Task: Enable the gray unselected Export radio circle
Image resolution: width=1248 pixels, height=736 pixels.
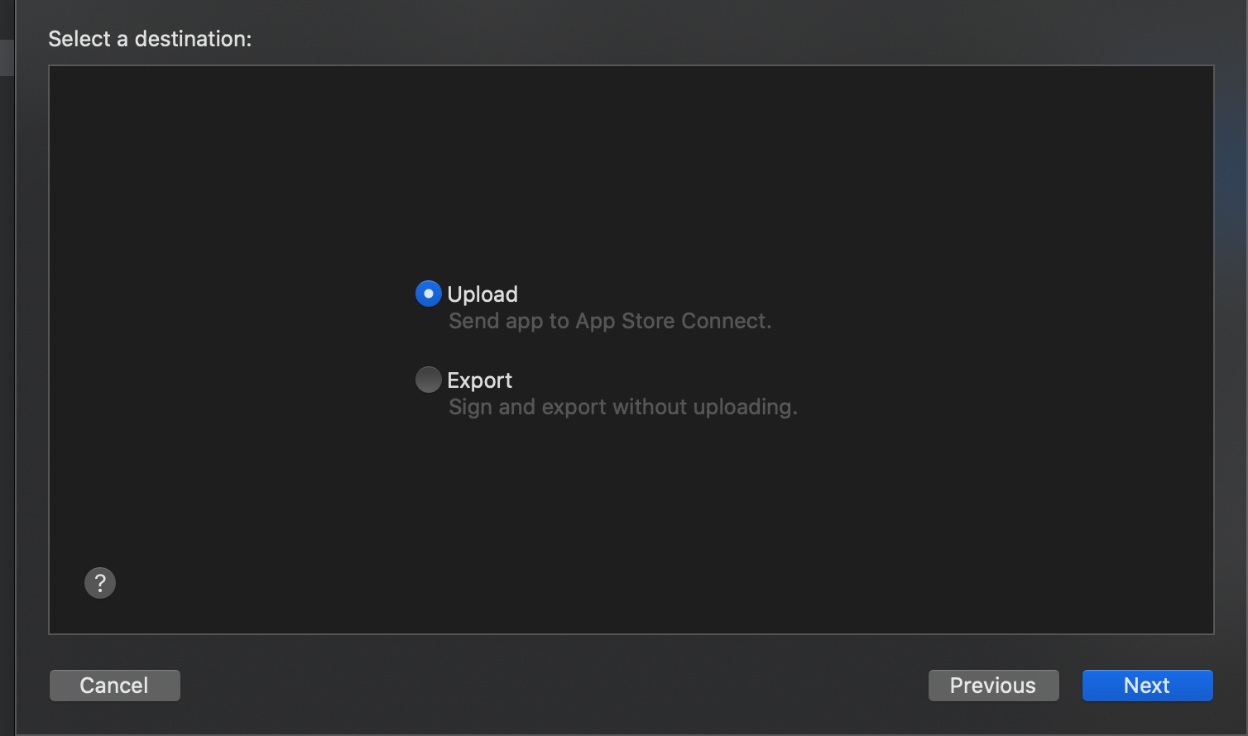Action: [428, 380]
